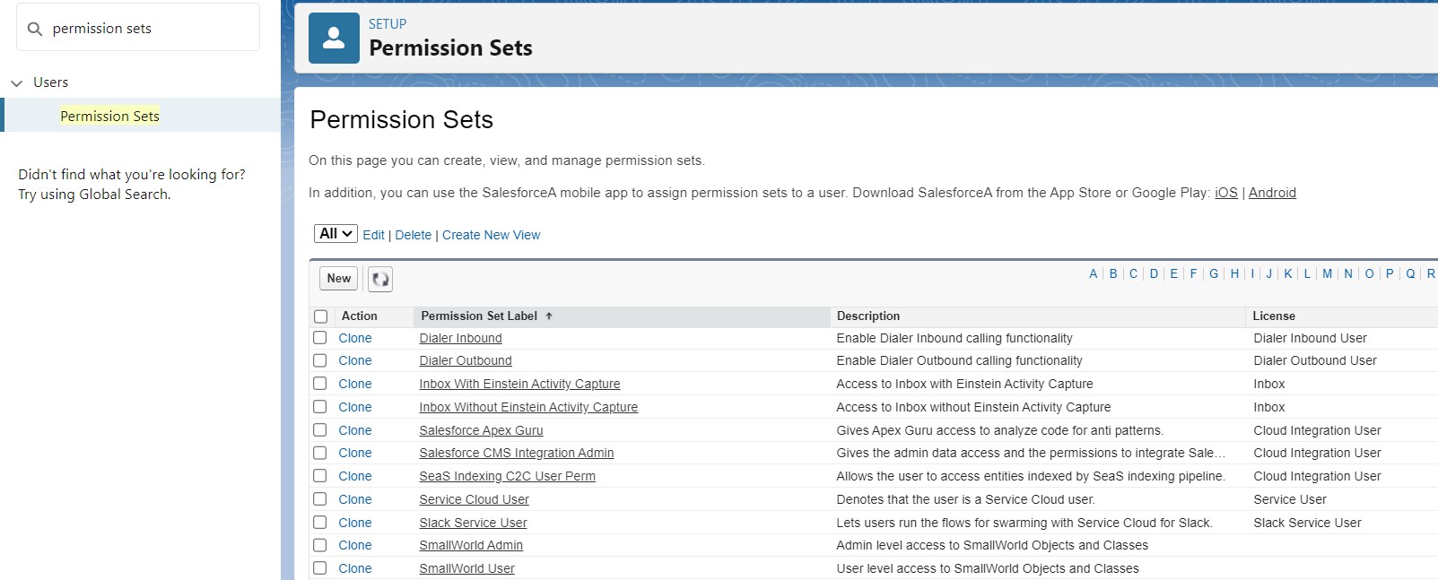1438x580 pixels.
Task: Check the SmallWorld Admin row checkbox
Action: point(319,545)
